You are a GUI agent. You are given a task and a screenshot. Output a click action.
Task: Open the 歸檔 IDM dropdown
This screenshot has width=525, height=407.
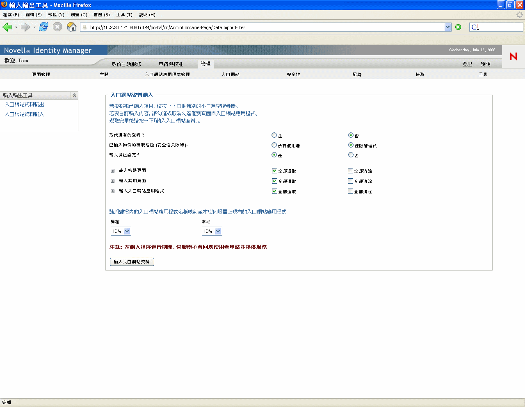[121, 231]
